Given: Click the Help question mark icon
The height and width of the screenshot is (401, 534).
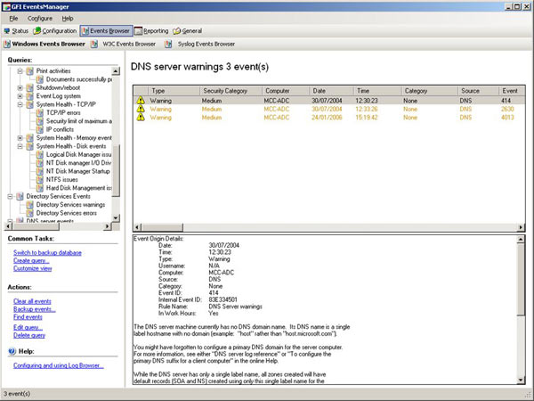Looking at the screenshot, I should (12, 351).
